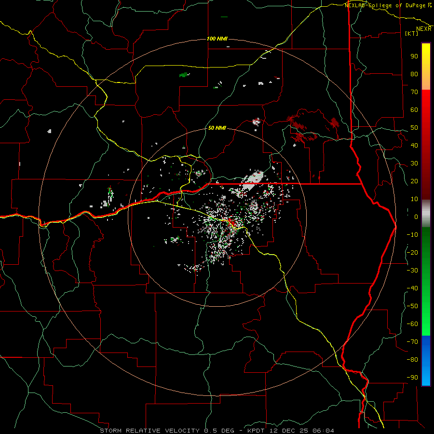This screenshot has height=434, width=434.
Task: Click the gray zero band of color bar
Action: click(x=426, y=214)
